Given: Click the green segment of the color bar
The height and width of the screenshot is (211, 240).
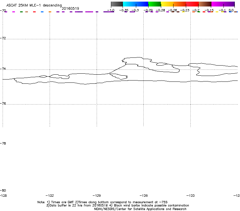Looking at the screenshot, I should [x=155, y=4].
